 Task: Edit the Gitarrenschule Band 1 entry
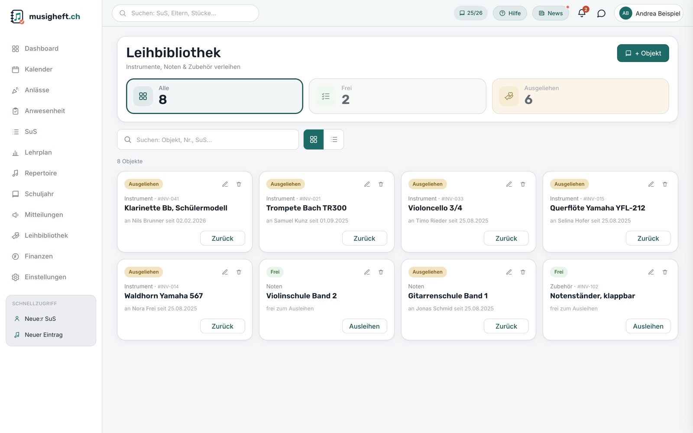click(509, 272)
